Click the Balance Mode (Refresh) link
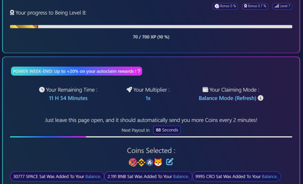This screenshot has height=184, width=303. pyautogui.click(x=227, y=98)
